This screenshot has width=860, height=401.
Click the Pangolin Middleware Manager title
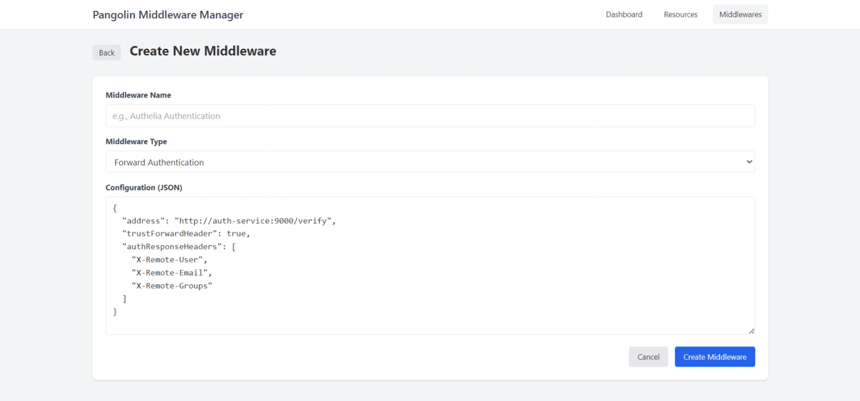[x=168, y=15]
